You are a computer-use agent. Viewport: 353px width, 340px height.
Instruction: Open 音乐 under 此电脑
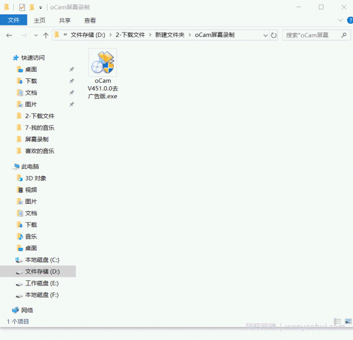[31, 237]
